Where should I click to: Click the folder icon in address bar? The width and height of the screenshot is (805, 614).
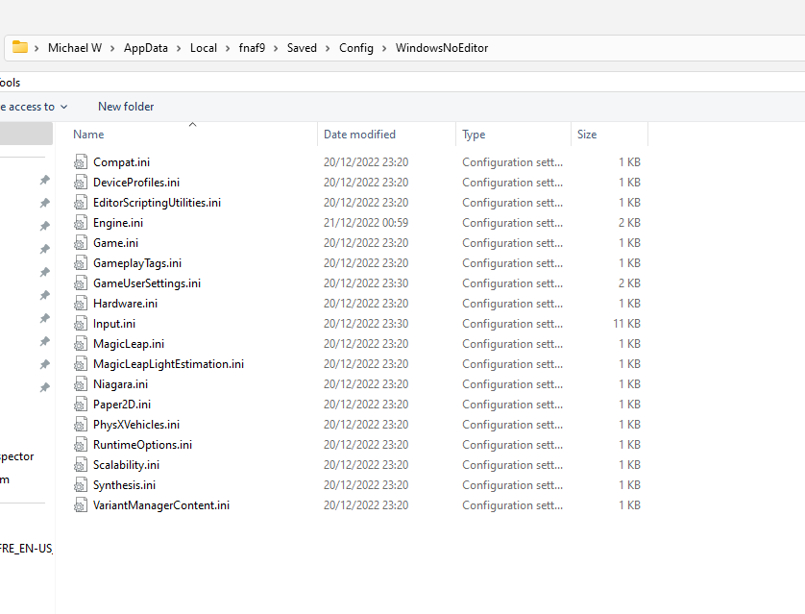(x=19, y=47)
